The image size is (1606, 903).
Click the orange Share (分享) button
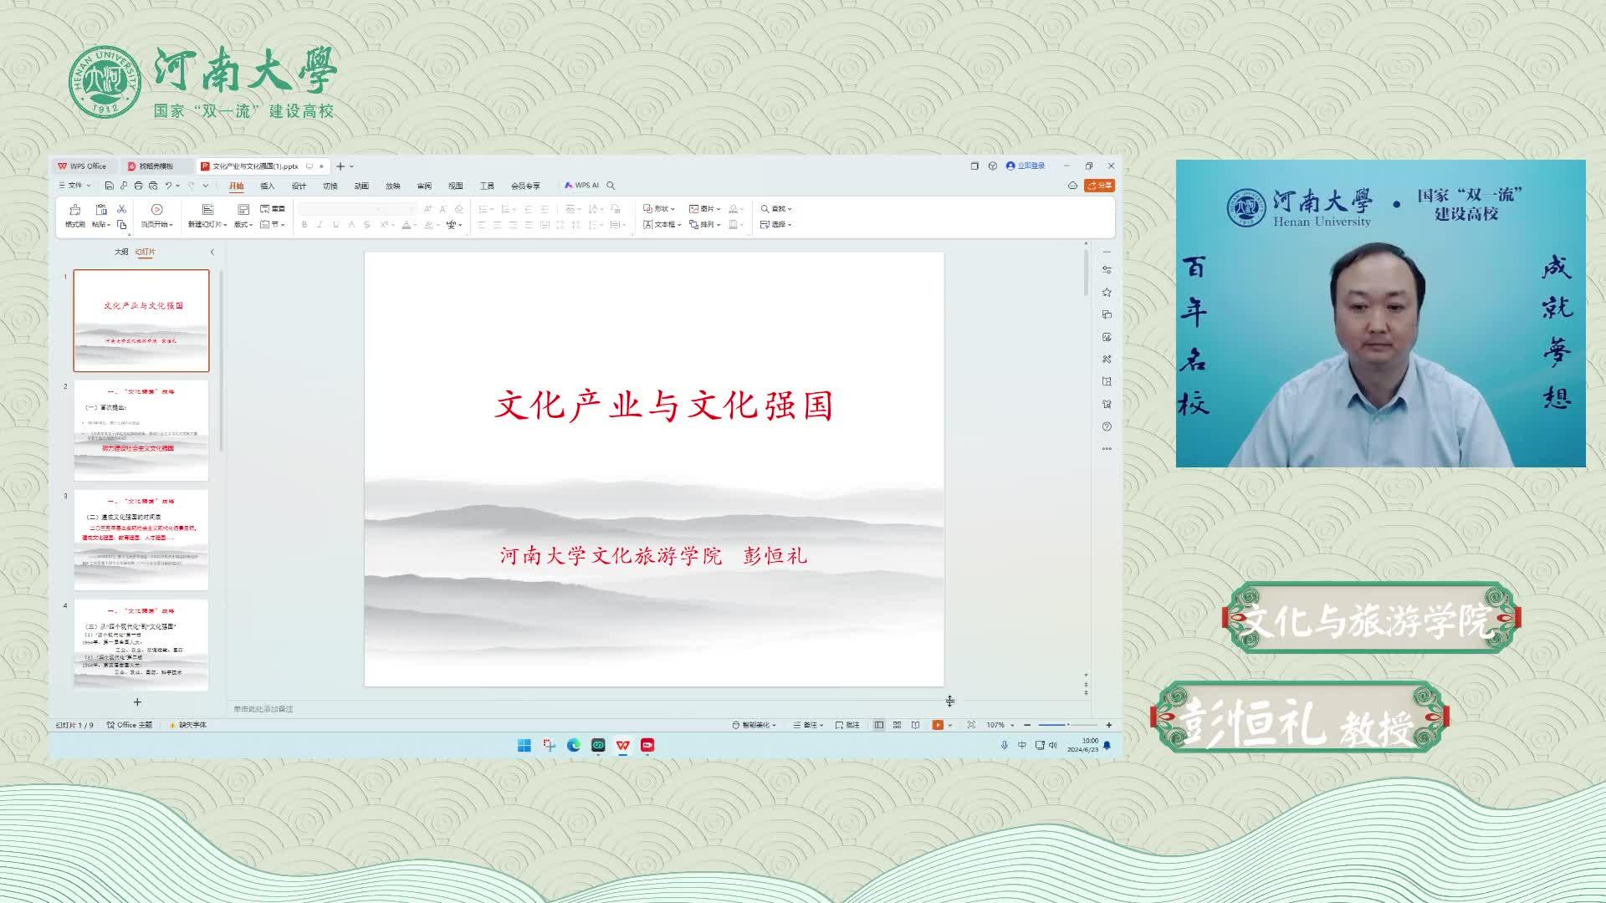(x=1100, y=186)
